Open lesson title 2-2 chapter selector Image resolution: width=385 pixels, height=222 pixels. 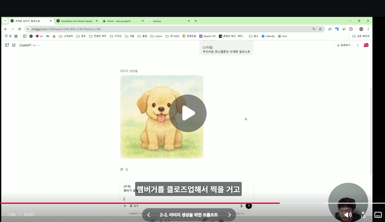tap(189, 215)
